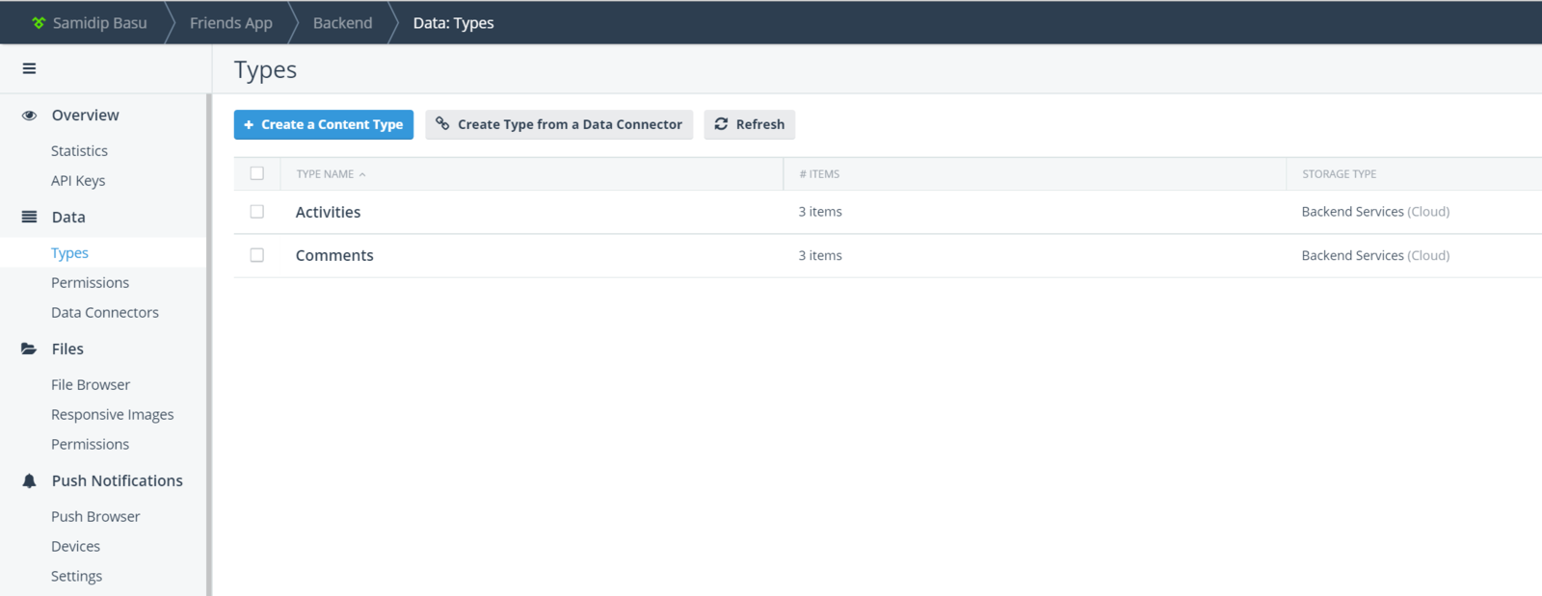
Task: Click Comments Backend Services (Cloud) cell
Action: click(1375, 255)
